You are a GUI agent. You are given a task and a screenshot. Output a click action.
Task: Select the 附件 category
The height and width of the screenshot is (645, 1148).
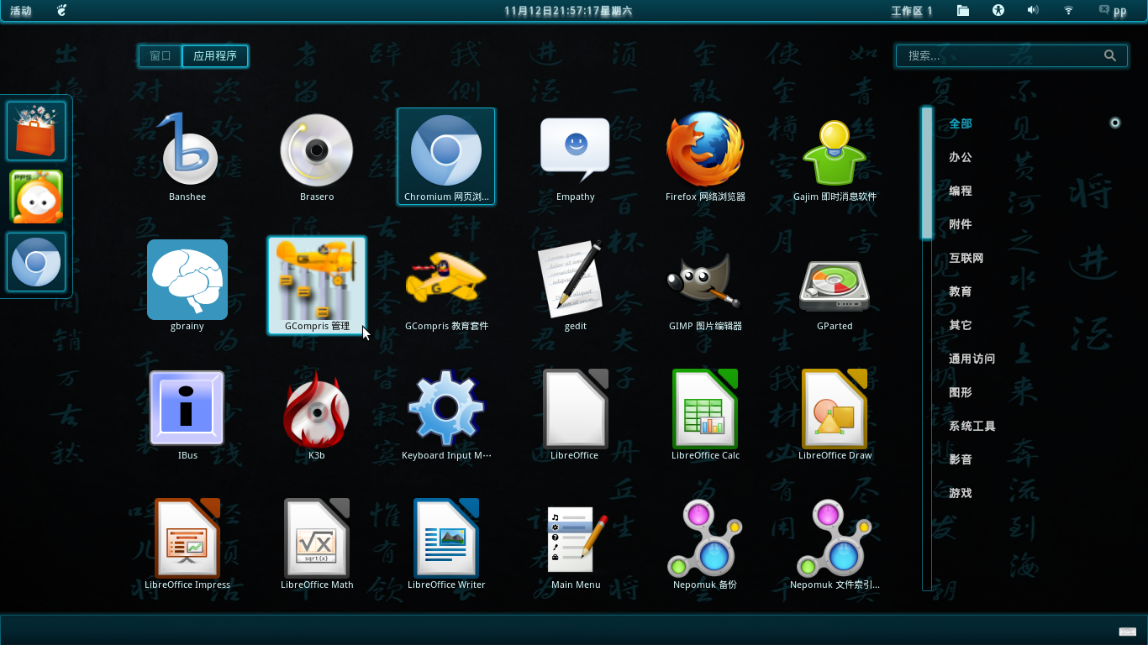961,224
